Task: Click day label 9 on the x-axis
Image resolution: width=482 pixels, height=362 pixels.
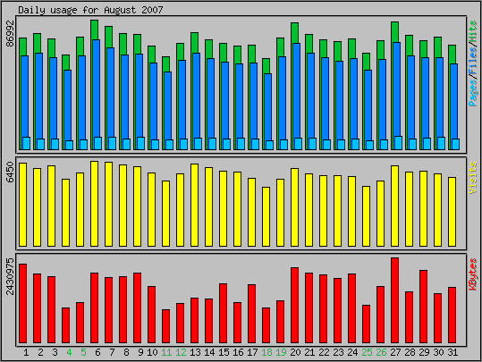Action: coord(140,352)
